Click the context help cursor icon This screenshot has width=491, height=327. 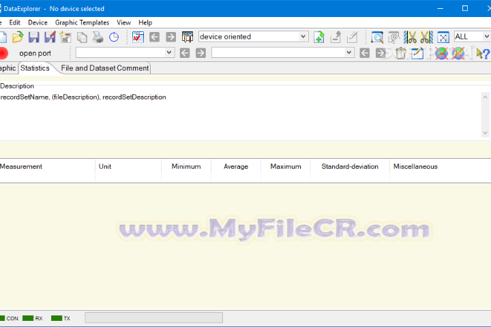[x=483, y=53]
